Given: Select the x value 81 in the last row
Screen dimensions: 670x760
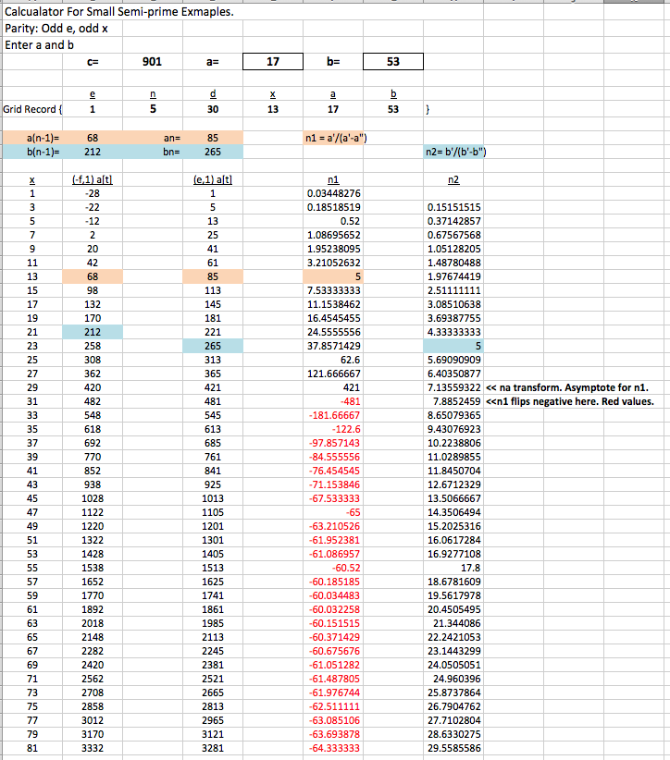Looking at the screenshot, I should (x=32, y=748).
